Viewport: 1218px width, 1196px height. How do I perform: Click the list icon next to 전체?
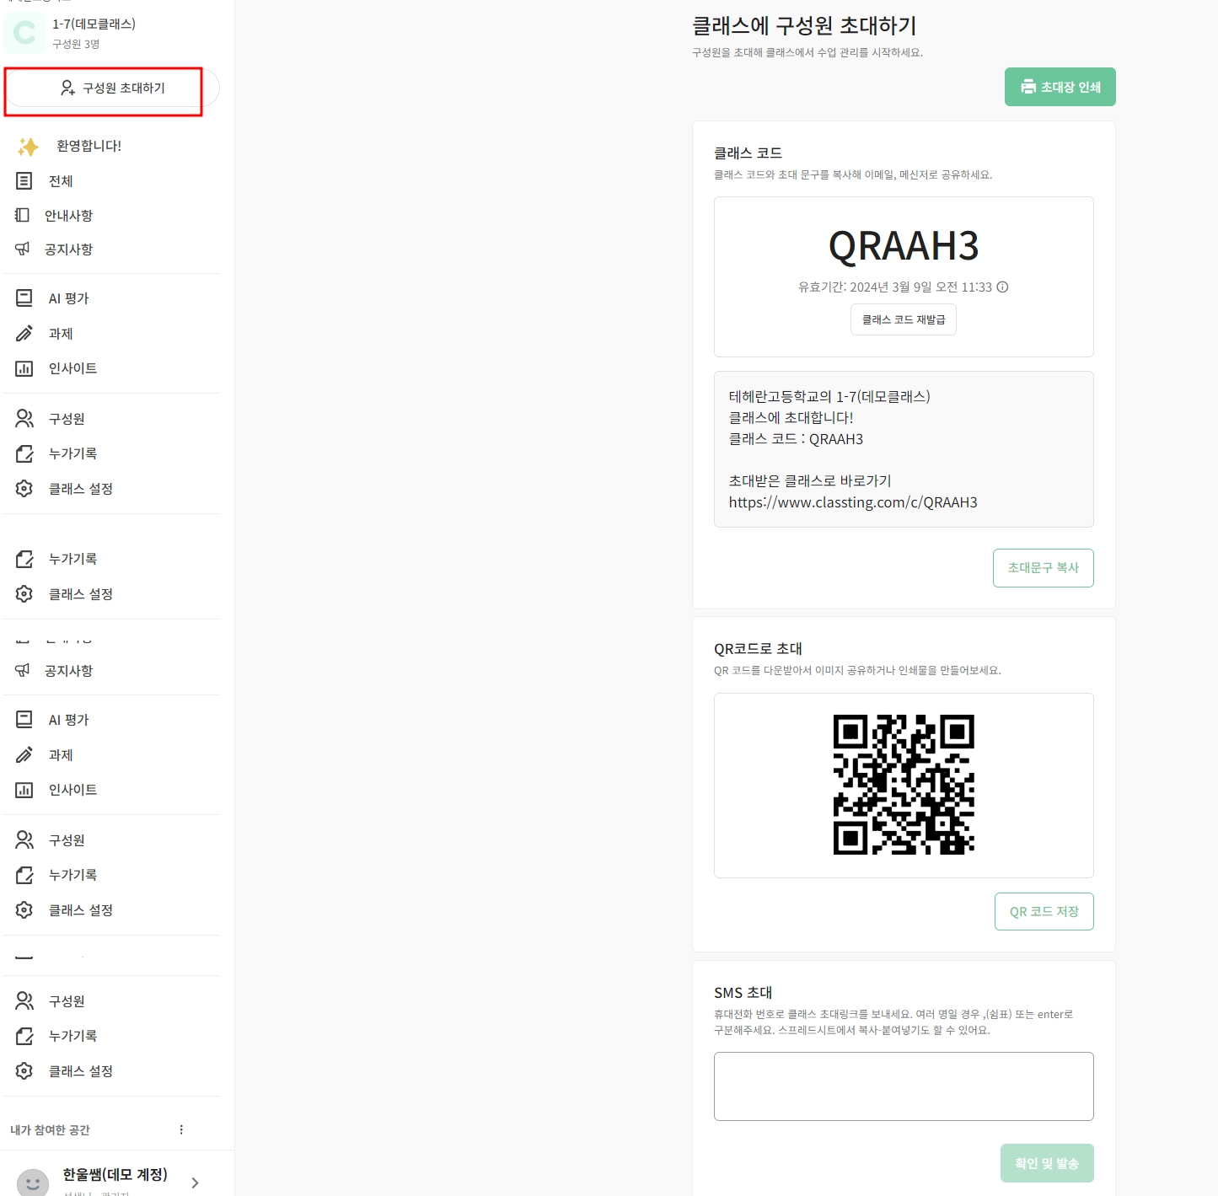pos(24,180)
